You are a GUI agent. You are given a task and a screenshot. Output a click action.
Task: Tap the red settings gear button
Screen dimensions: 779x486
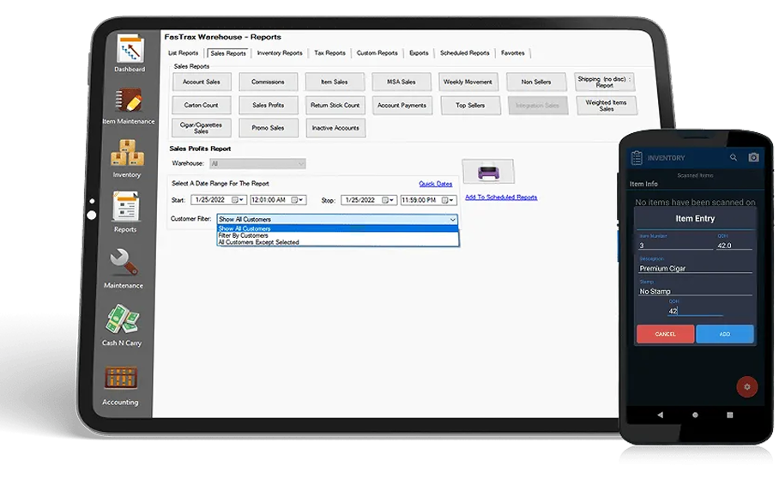746,386
